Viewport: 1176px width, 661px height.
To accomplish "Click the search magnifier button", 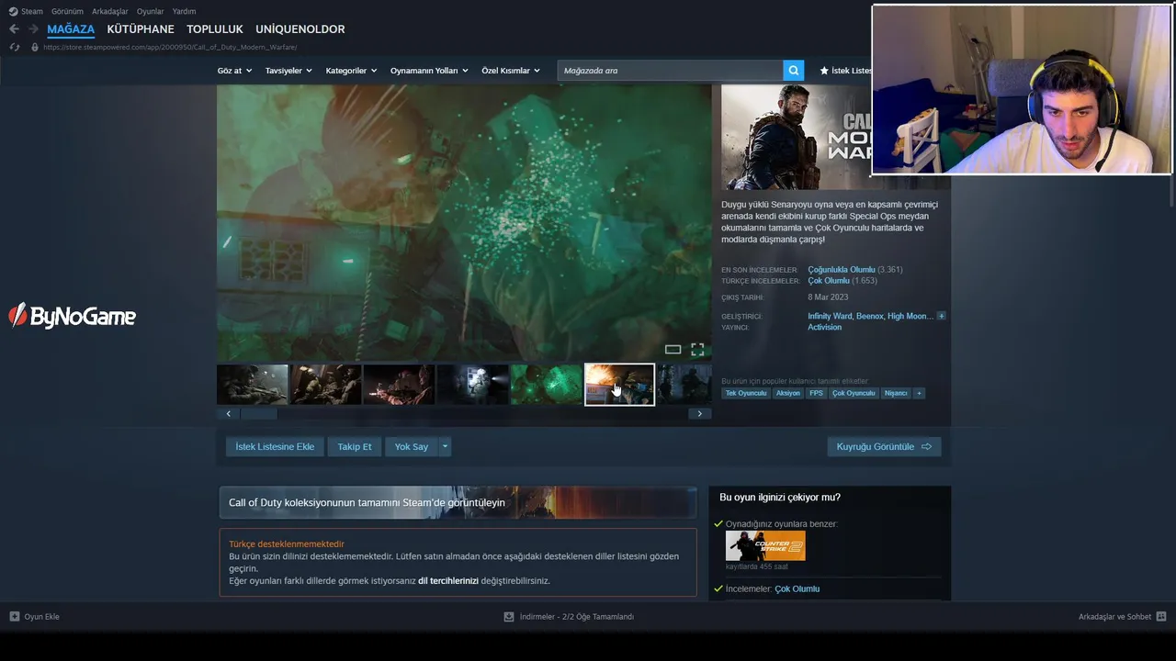I will point(794,71).
